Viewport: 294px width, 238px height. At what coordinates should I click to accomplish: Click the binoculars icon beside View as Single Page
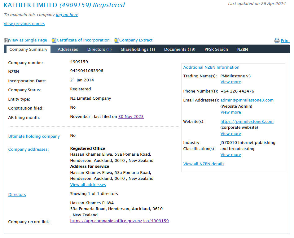(x=6, y=40)
